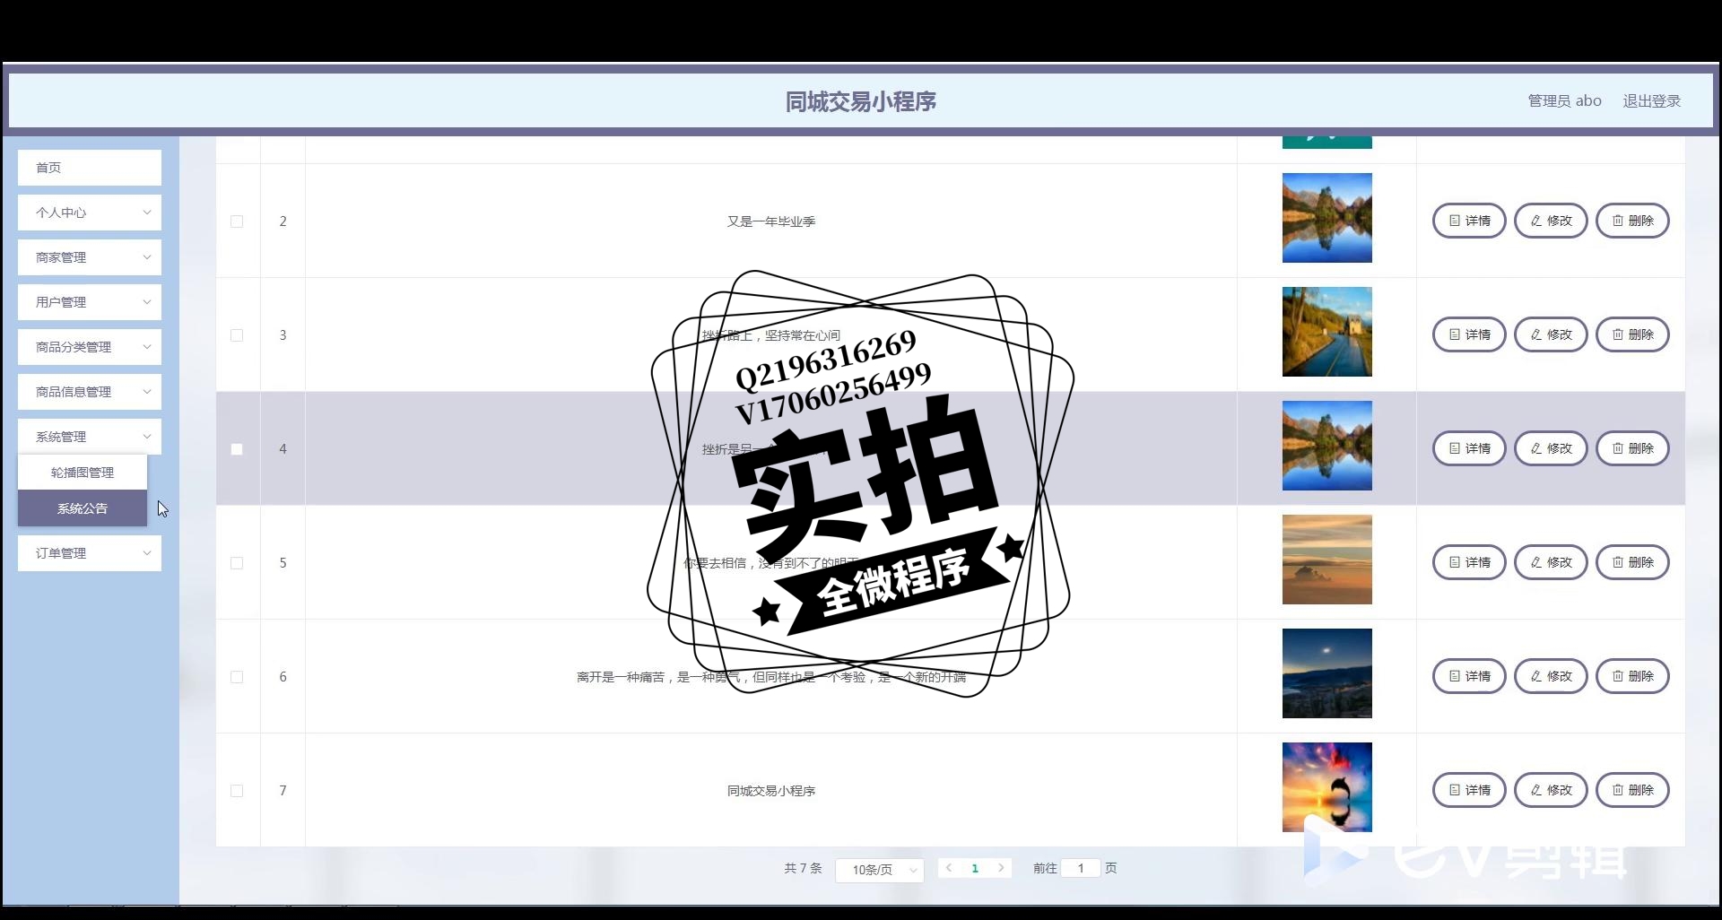Expand the 商品分类管理 menu
This screenshot has height=920, width=1722.
pyautogui.click(x=90, y=347)
